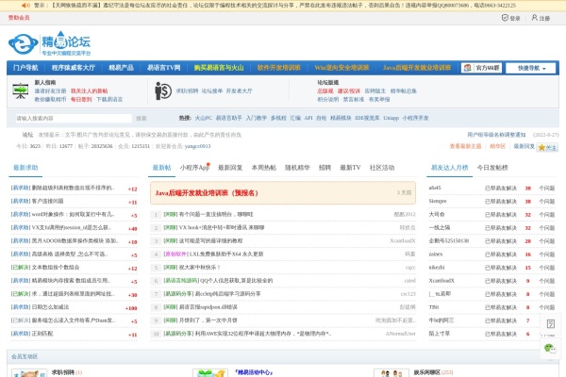Open the 易语言TV网 nav item
The image size is (566, 377).
tap(164, 68)
